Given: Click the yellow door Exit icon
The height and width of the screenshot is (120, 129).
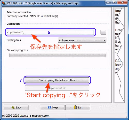Looking at the screenshot, I should click(75, 107).
